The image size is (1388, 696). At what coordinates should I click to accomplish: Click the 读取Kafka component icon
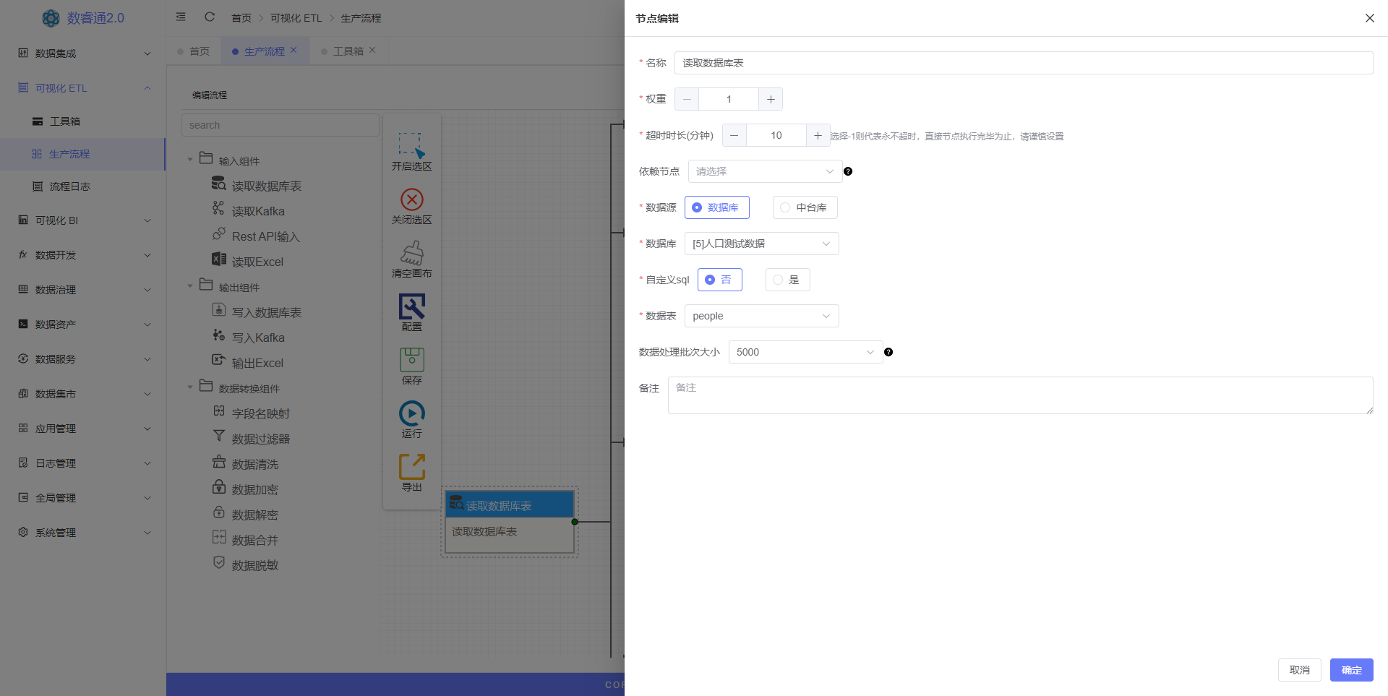coord(218,208)
